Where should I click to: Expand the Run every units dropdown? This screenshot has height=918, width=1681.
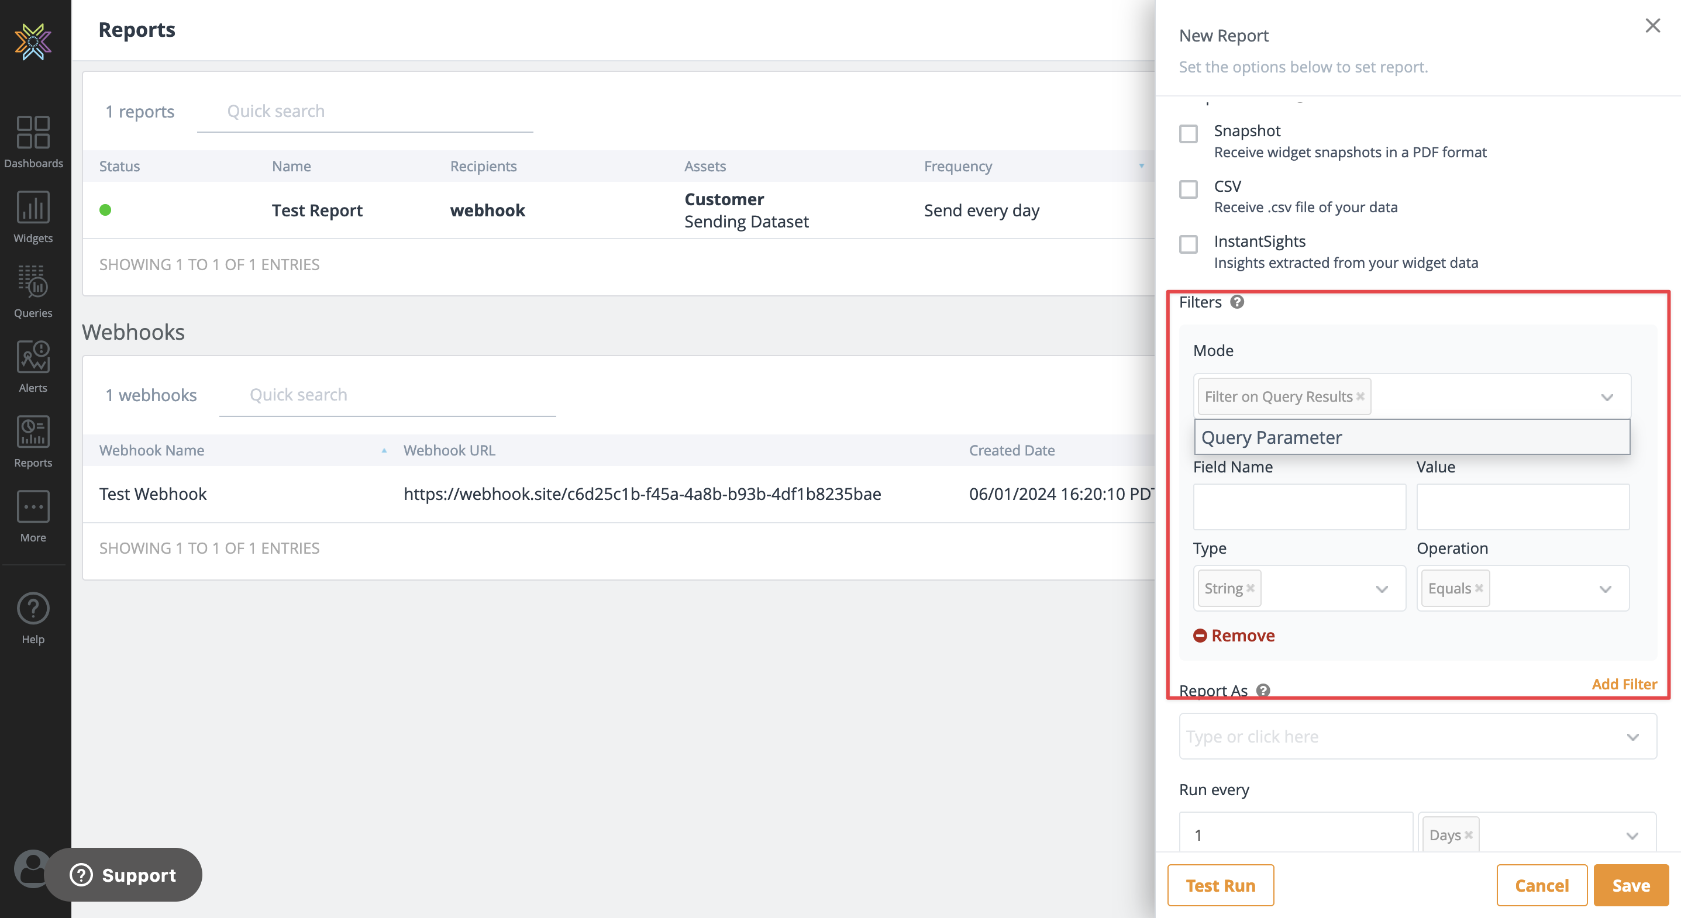point(1632,836)
